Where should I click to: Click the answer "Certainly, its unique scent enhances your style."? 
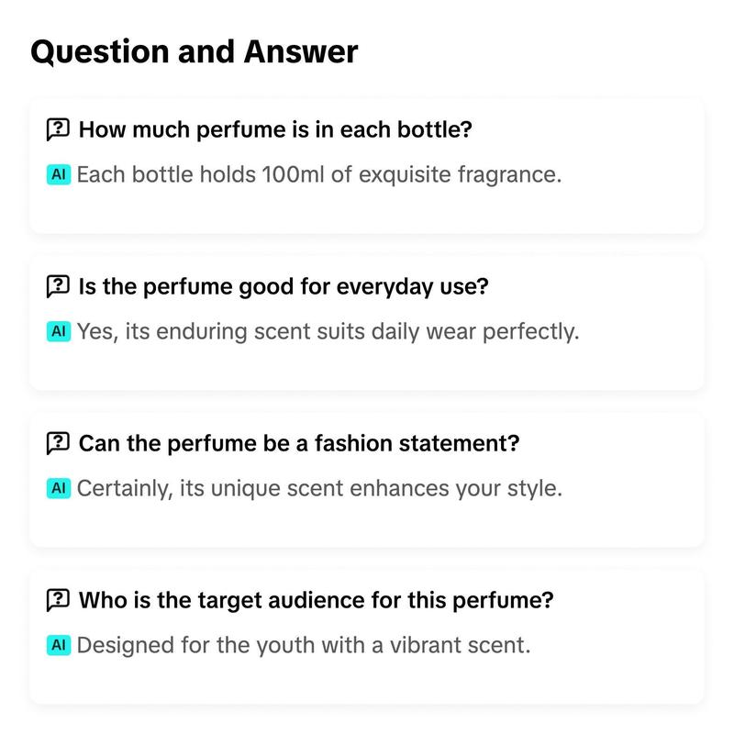pos(319,488)
